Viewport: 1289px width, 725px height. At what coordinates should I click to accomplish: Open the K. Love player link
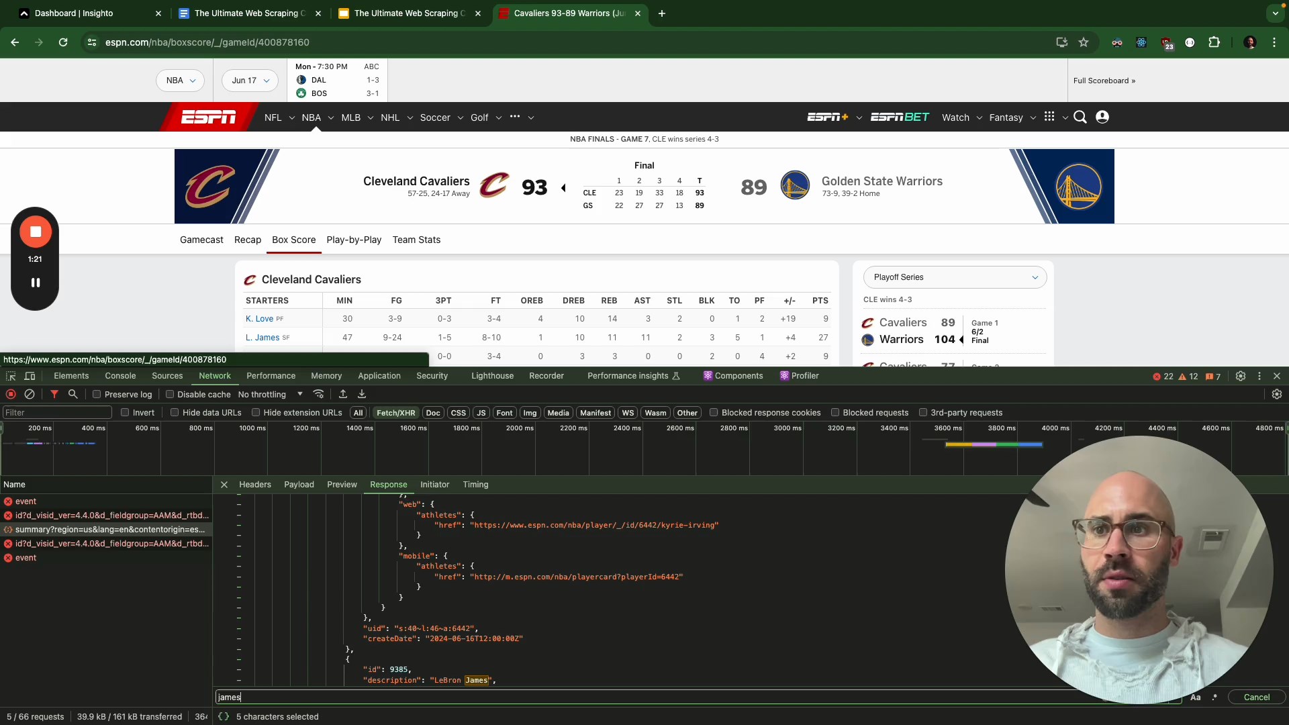point(259,319)
